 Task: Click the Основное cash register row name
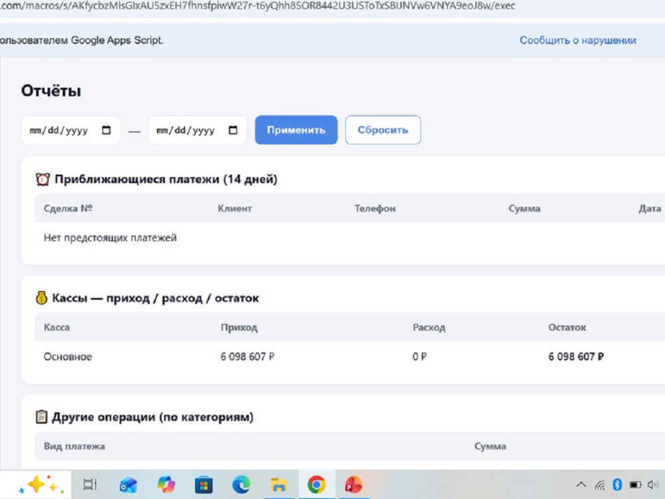(68, 357)
